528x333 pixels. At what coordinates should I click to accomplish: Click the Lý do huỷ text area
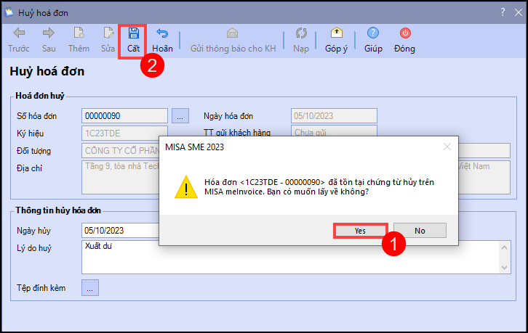(291, 257)
